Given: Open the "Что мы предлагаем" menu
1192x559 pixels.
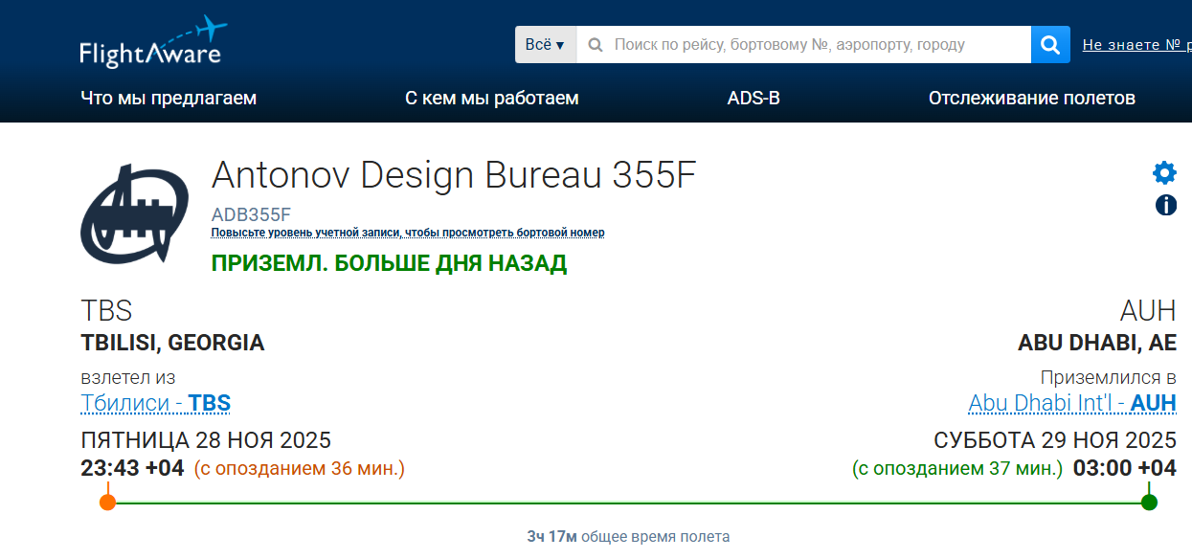Looking at the screenshot, I should 169,97.
